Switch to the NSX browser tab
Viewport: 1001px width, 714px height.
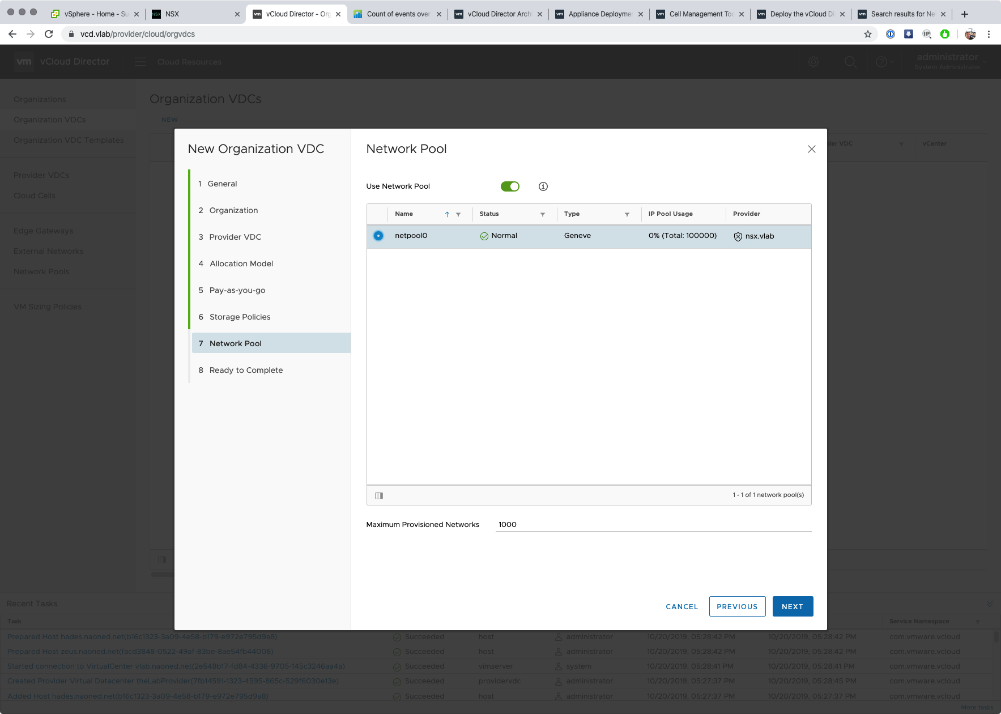coord(193,14)
